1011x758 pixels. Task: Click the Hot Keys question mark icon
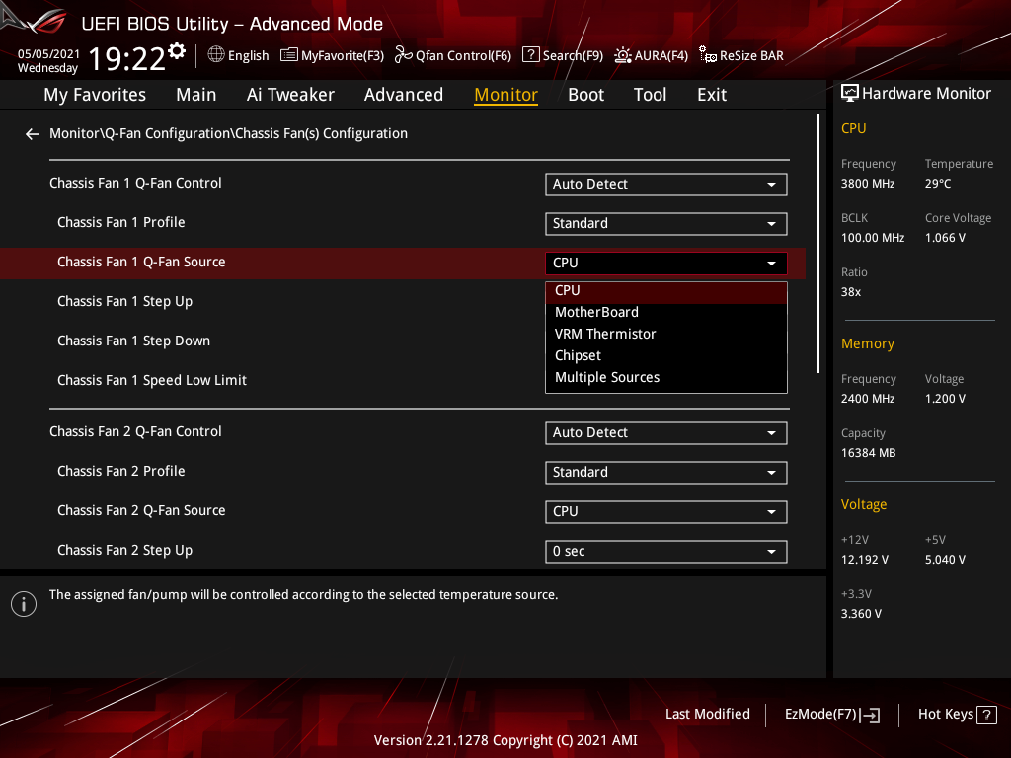pyautogui.click(x=986, y=715)
